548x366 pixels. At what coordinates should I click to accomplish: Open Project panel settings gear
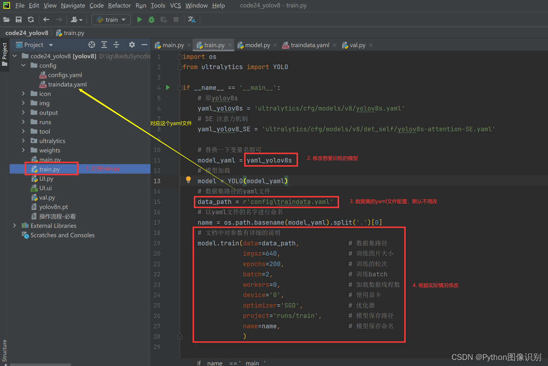pyautogui.click(x=132, y=45)
